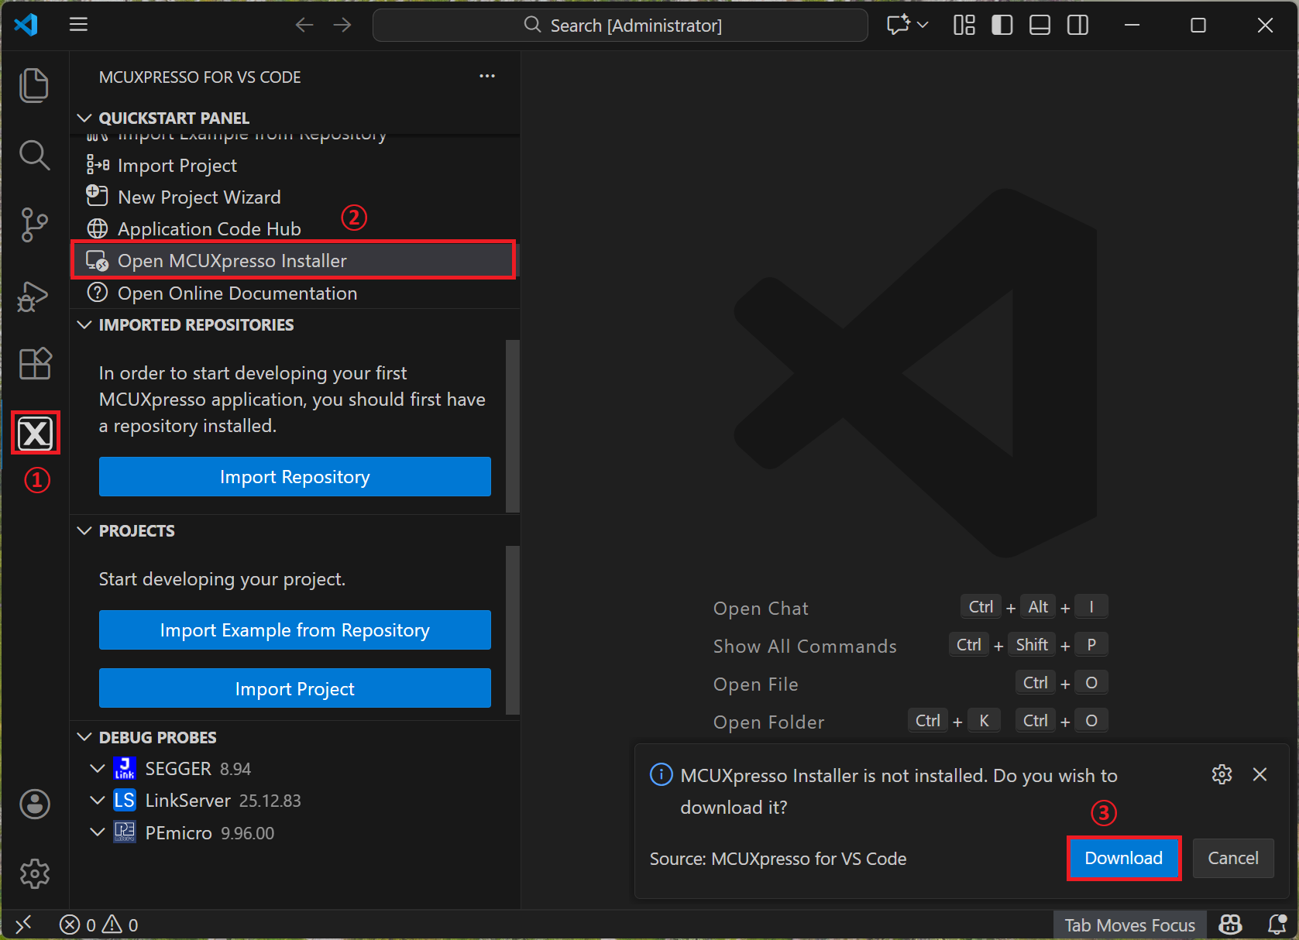Viewport: 1299px width, 940px height.
Task: Click the Search [Administrator] command box
Action: point(620,26)
